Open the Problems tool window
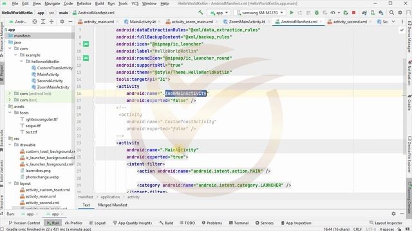 212,223
